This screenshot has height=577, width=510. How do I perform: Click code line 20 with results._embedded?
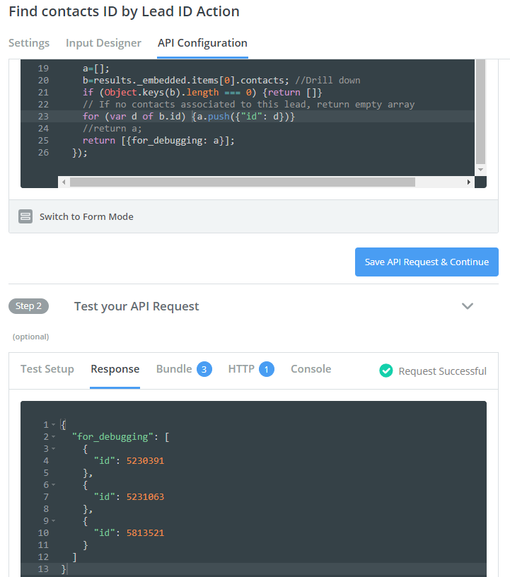tap(221, 81)
